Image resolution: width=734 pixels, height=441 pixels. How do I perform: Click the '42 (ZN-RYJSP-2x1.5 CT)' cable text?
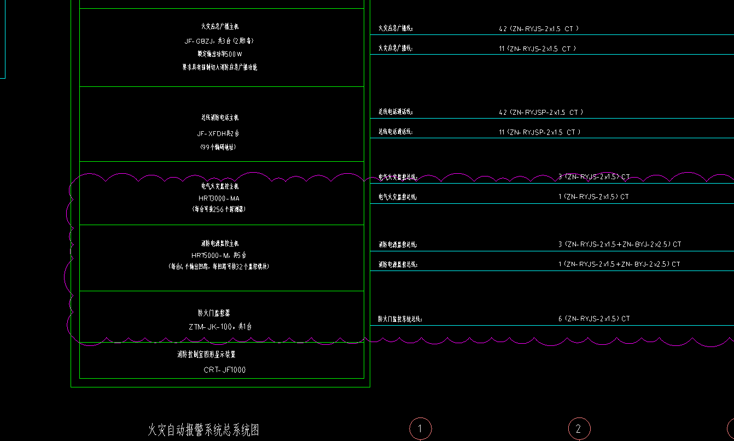point(541,113)
